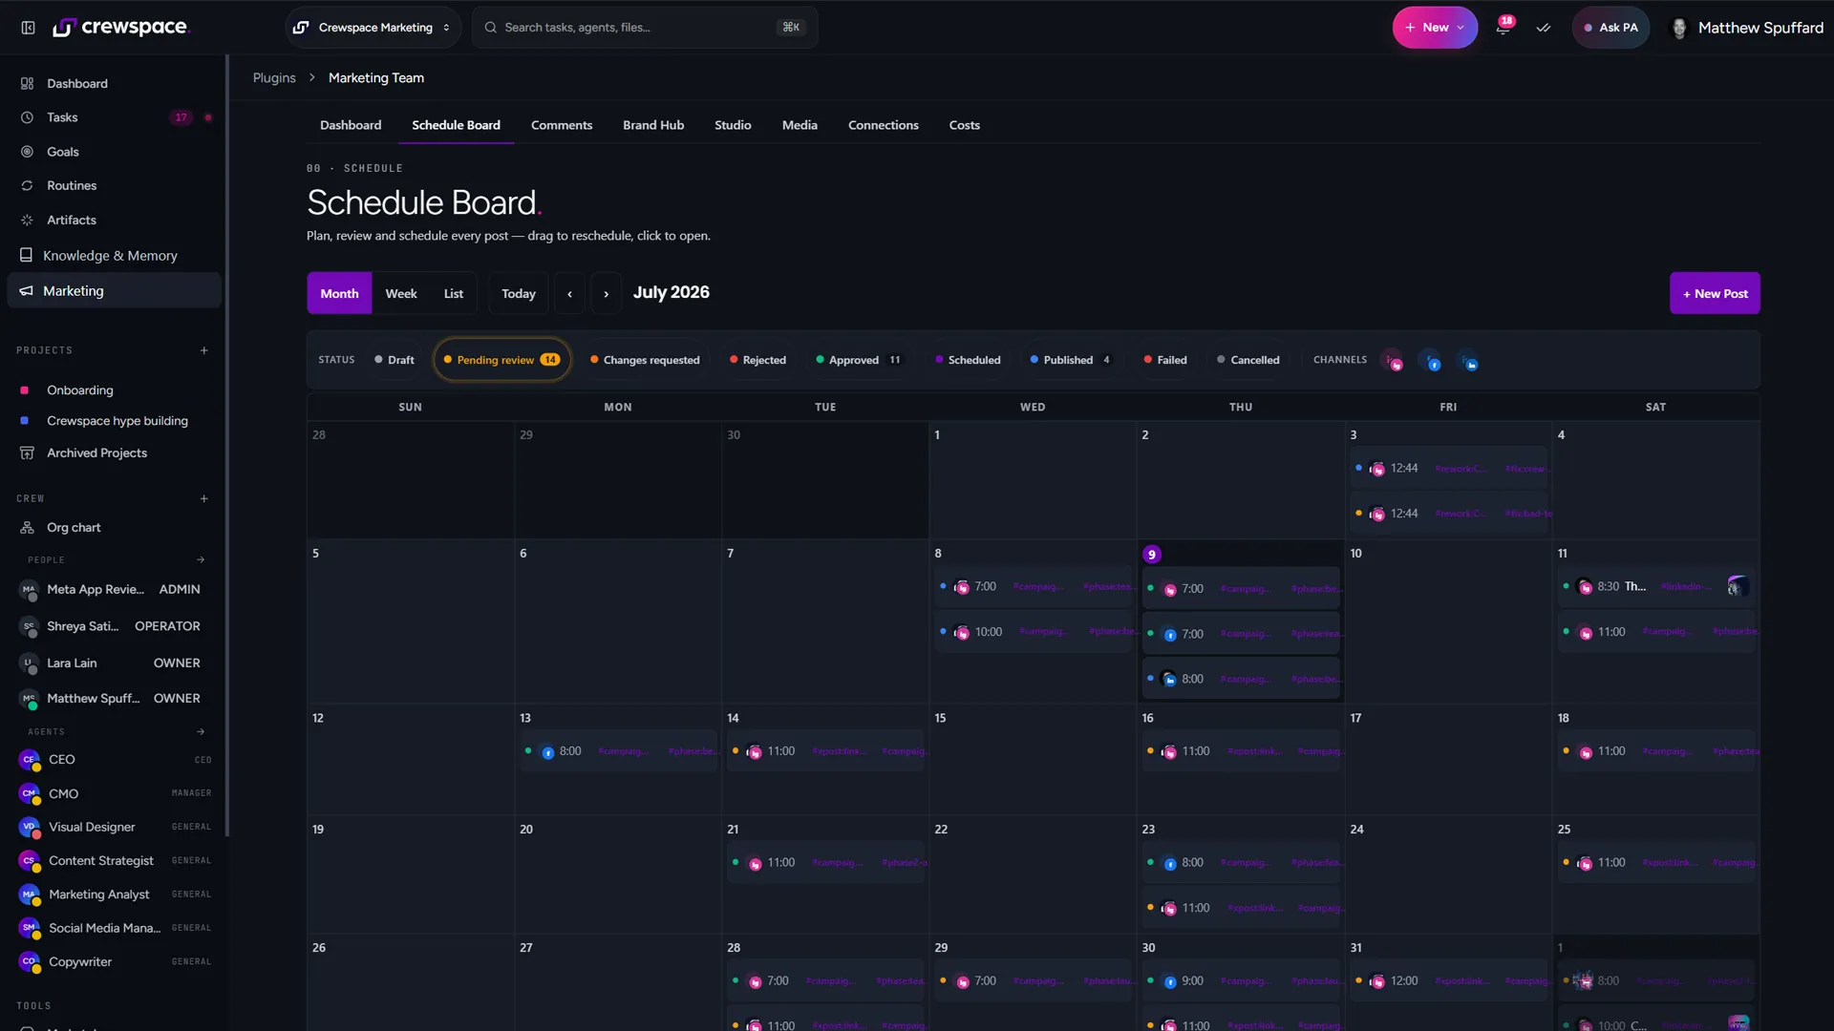Toggle the Changes requested filter
This screenshot has height=1031, width=1834.
645,360
